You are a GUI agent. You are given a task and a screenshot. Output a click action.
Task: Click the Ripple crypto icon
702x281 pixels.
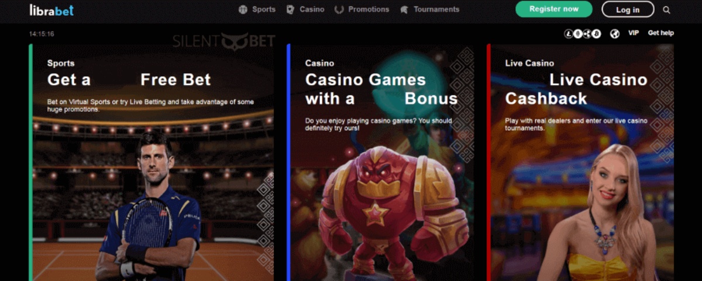[587, 34]
